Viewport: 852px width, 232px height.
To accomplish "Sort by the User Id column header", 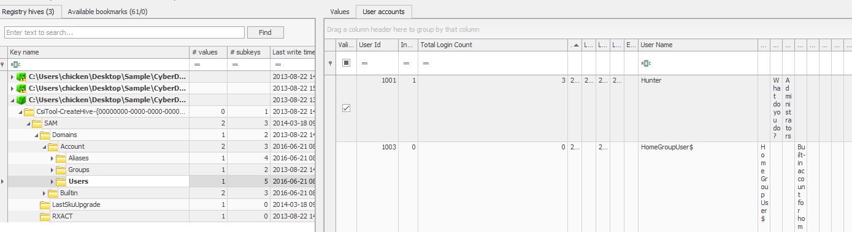I will (377, 45).
